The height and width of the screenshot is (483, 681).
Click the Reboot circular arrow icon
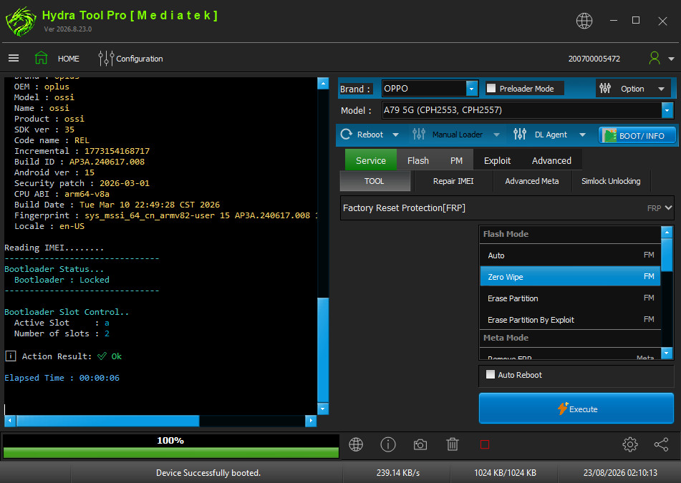click(346, 134)
